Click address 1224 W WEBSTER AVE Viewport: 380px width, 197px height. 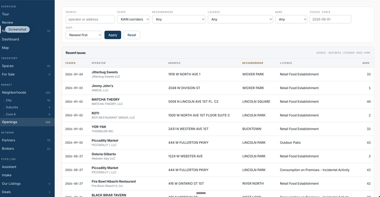(185, 156)
